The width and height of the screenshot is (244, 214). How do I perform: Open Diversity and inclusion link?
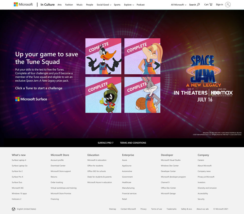(x=207, y=188)
